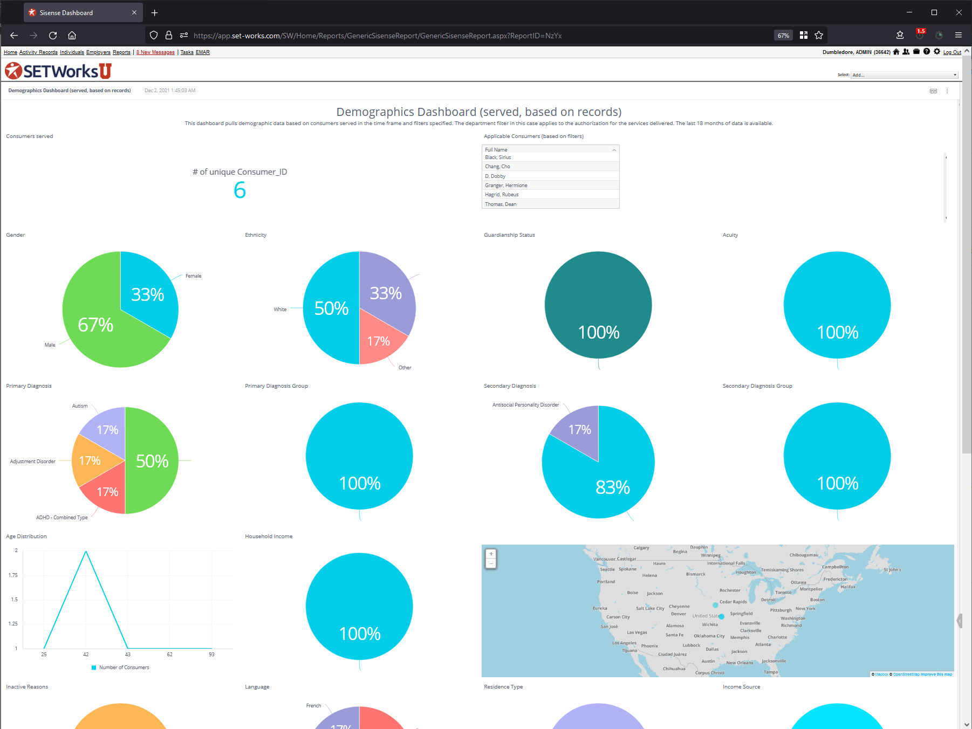Viewport: 972px width, 729px height.
Task: Select Hagrid, Rubeus in the consumers list
Action: [x=550, y=195]
